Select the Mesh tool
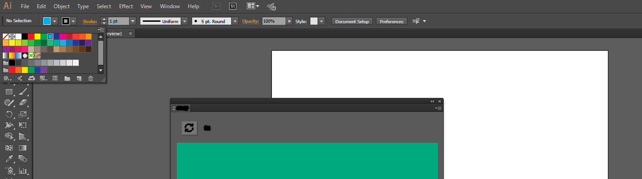Viewport: 642px width, 179px height. (9, 148)
